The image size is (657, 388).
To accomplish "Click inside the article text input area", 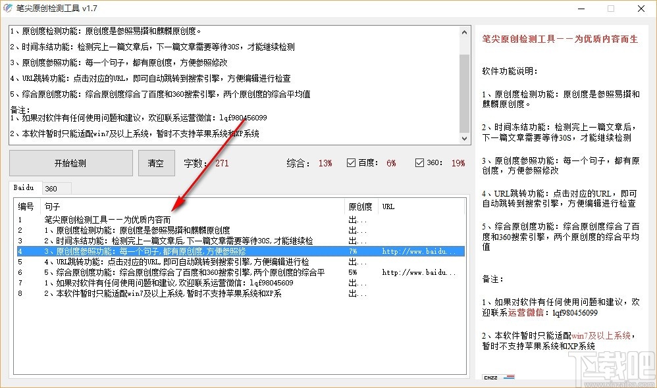I will [234, 85].
